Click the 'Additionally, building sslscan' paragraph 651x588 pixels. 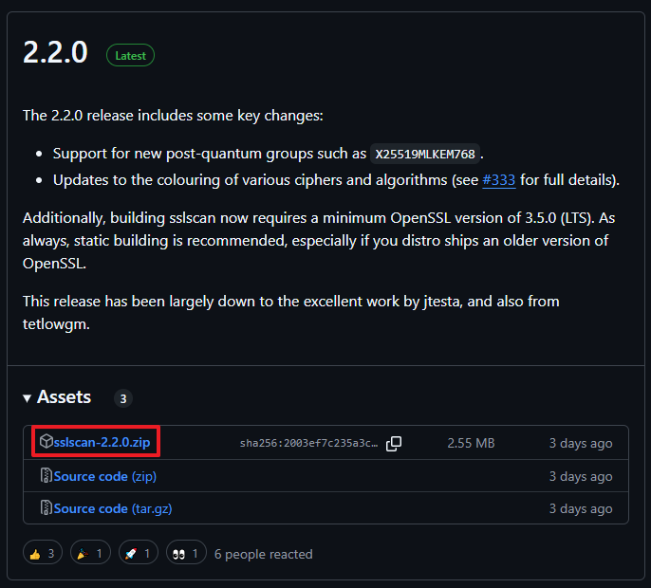pyautogui.click(x=319, y=241)
